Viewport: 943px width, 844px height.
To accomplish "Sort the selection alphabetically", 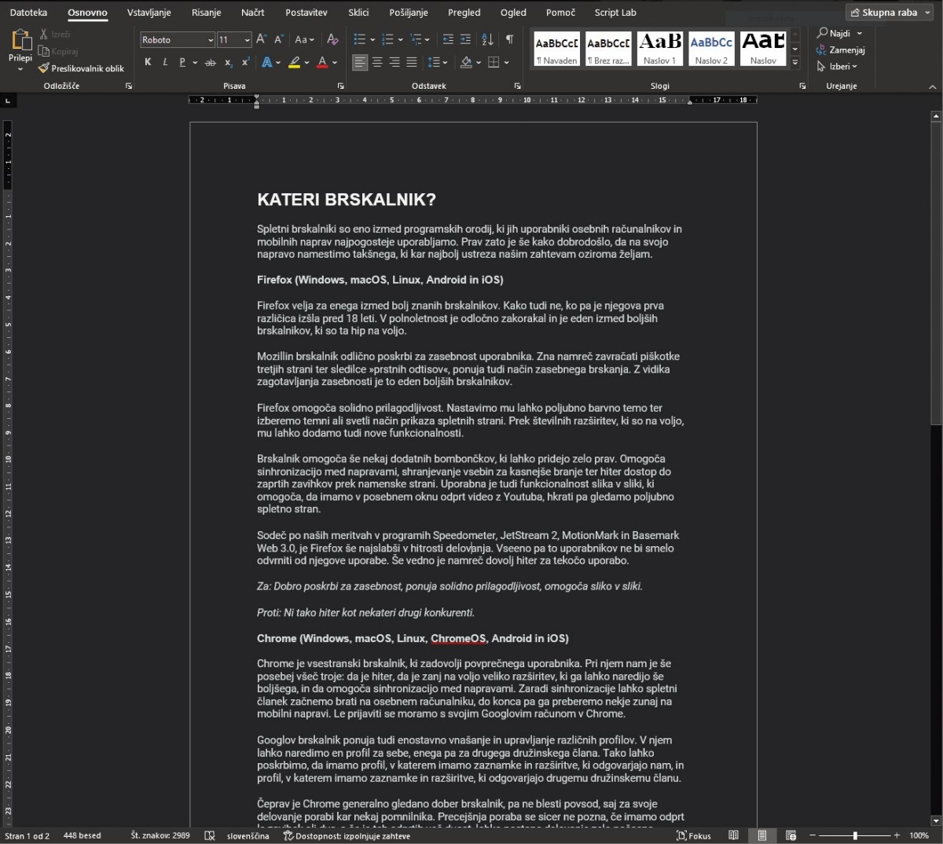I will (487, 39).
